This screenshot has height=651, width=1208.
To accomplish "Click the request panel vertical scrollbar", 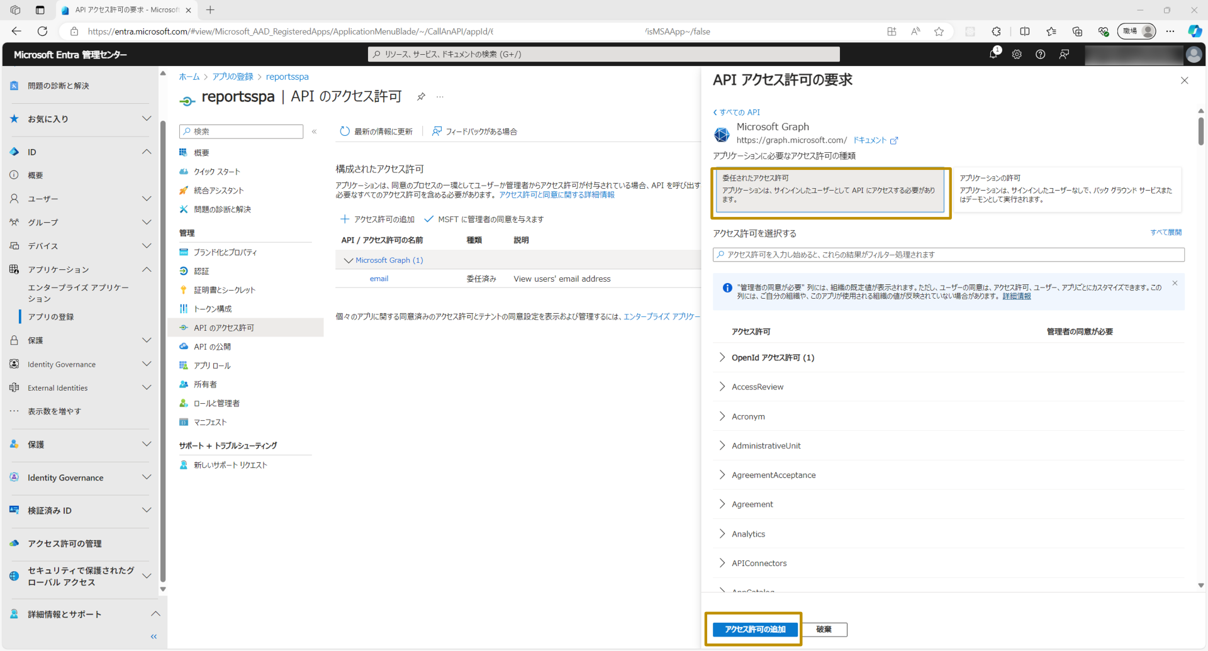I will pyautogui.click(x=1200, y=131).
